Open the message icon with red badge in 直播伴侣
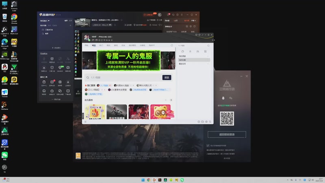 pyautogui.click(x=168, y=15)
